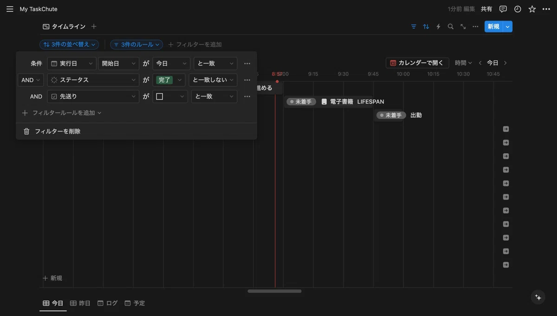Open the sidebar hamburger menu
The height and width of the screenshot is (316, 557).
pos(10,9)
